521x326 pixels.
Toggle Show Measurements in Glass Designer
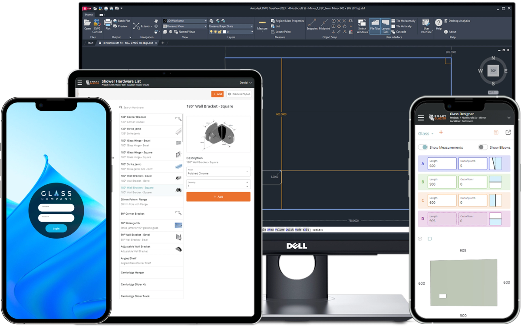pyautogui.click(x=423, y=147)
